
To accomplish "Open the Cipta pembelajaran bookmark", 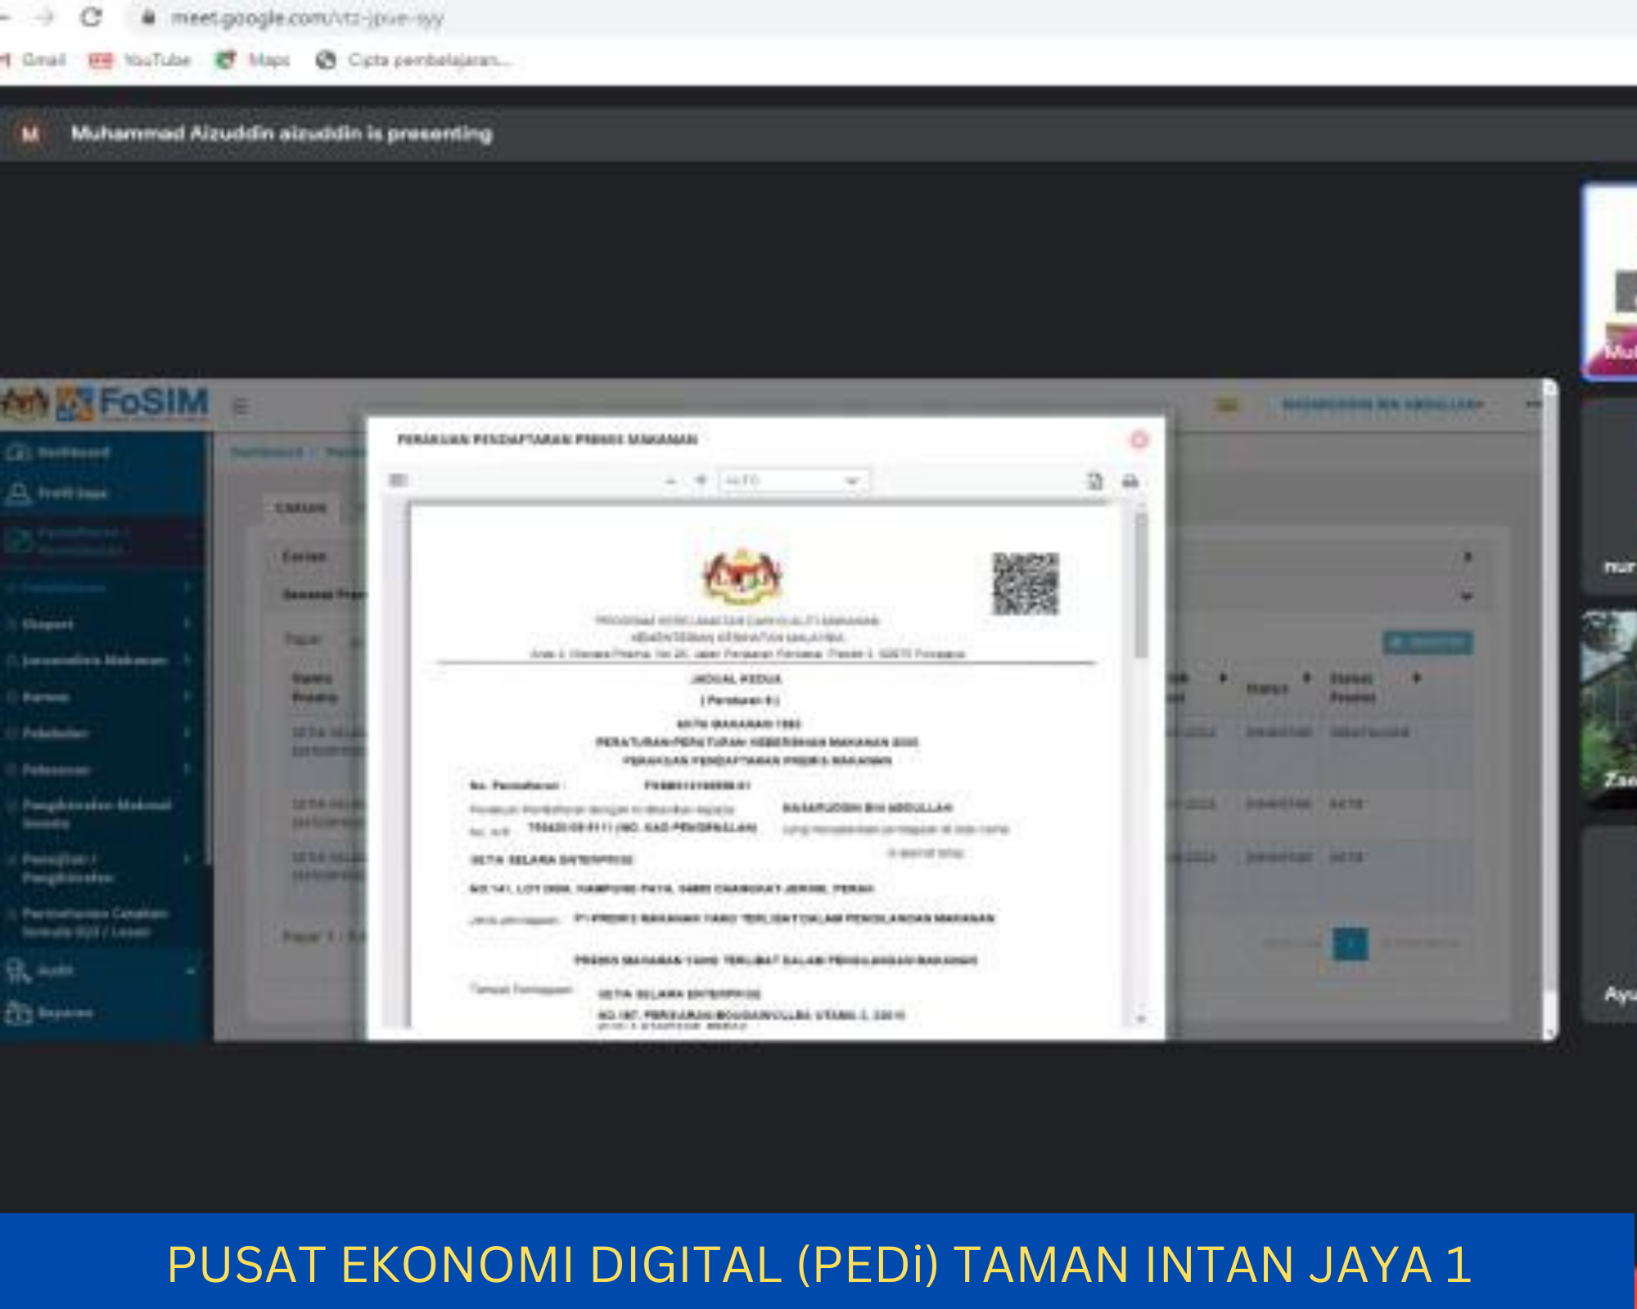I will tap(414, 60).
